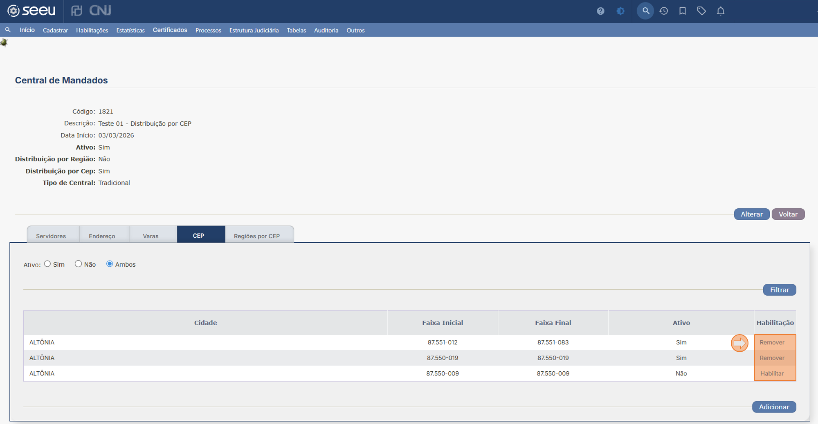818x424 pixels.
Task: Click Remover for range 87.551-012
Action: tap(772, 342)
